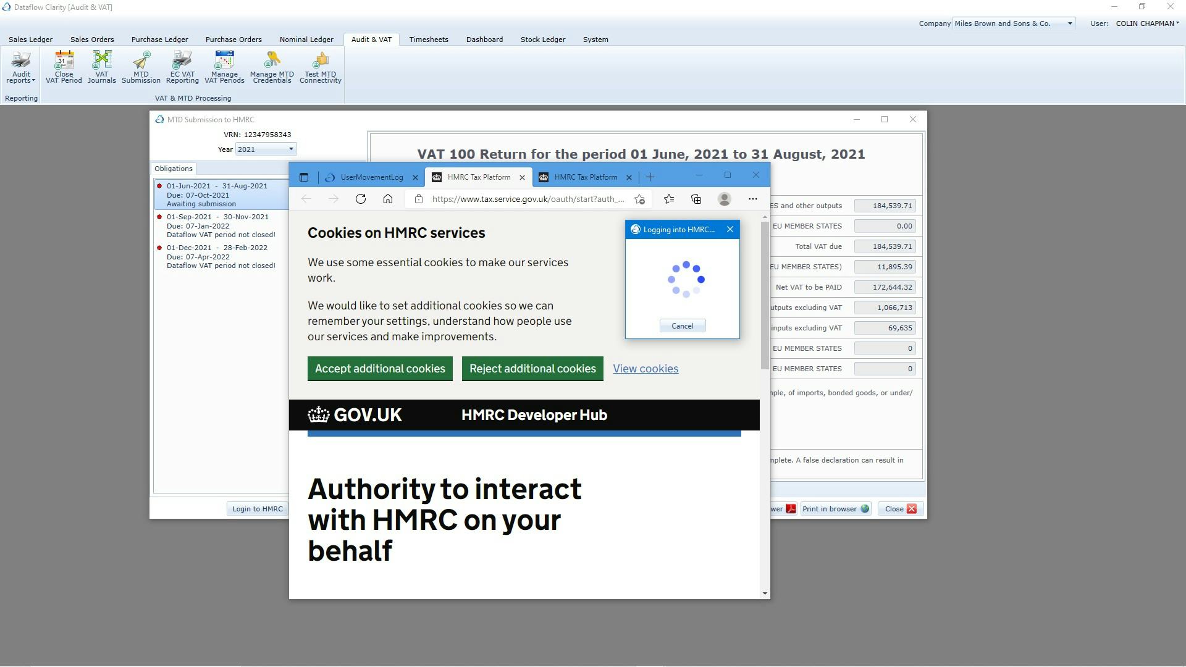Open Manage VAT Periods

tap(224, 67)
